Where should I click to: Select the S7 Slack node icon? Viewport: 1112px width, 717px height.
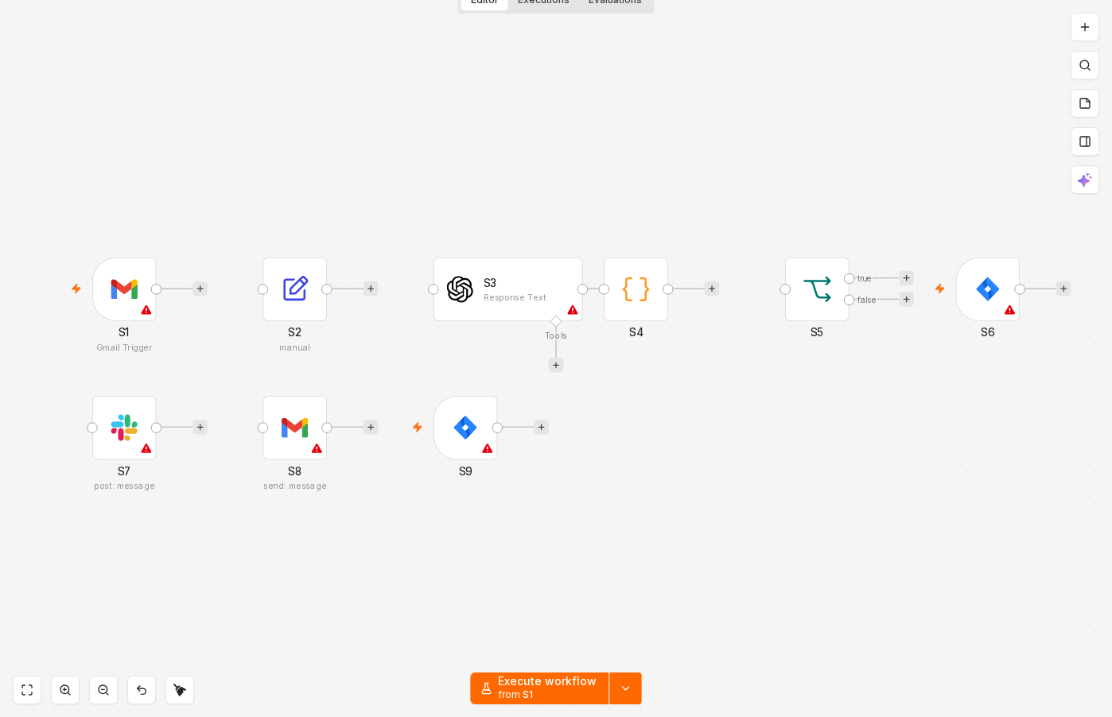pyautogui.click(x=124, y=428)
